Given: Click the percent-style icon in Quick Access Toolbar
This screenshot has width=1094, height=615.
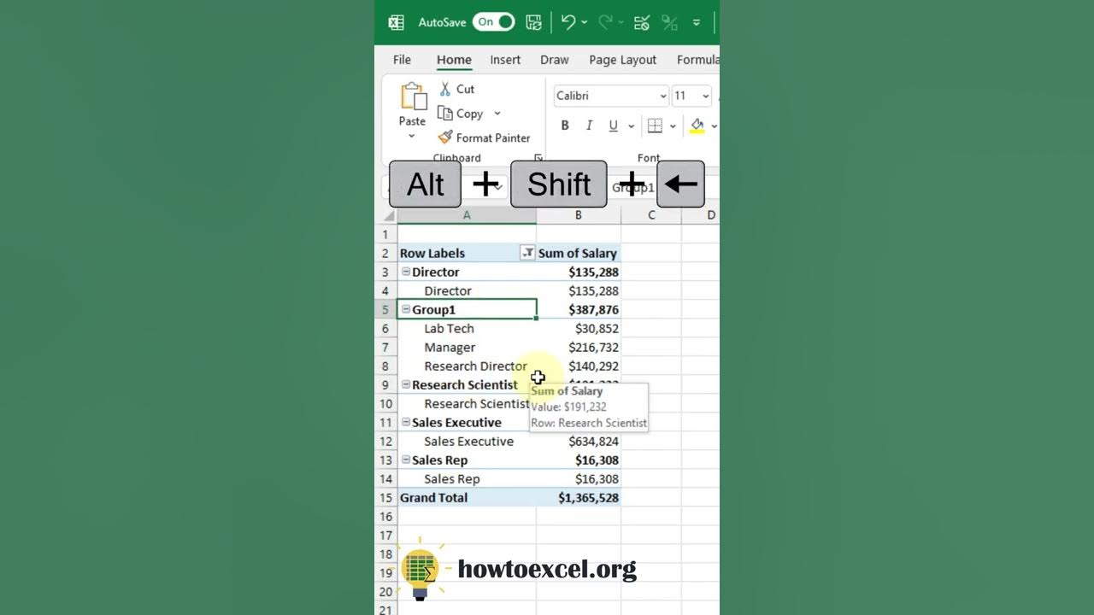Looking at the screenshot, I should [x=669, y=23].
